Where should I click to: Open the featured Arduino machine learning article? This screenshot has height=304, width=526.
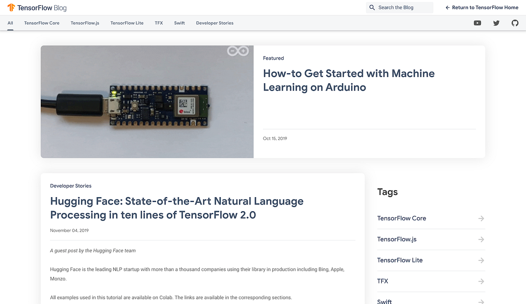[x=348, y=80]
